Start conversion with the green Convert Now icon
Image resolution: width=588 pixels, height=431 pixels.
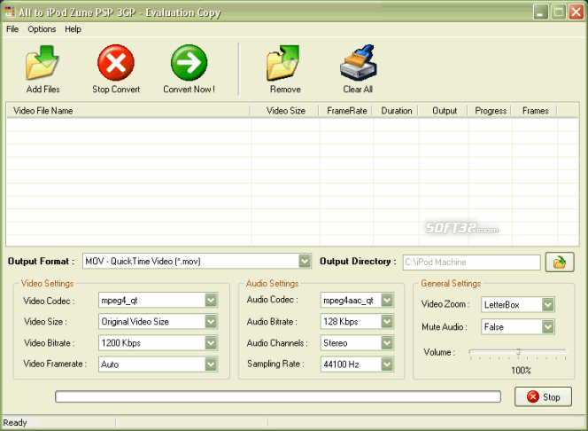click(x=189, y=62)
